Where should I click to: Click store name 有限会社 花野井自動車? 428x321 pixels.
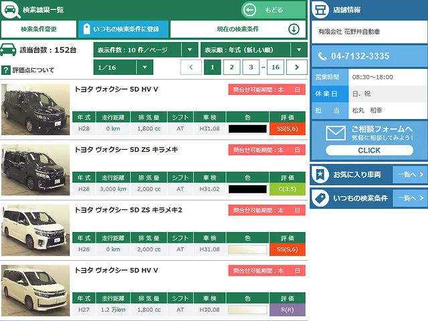tap(349, 31)
